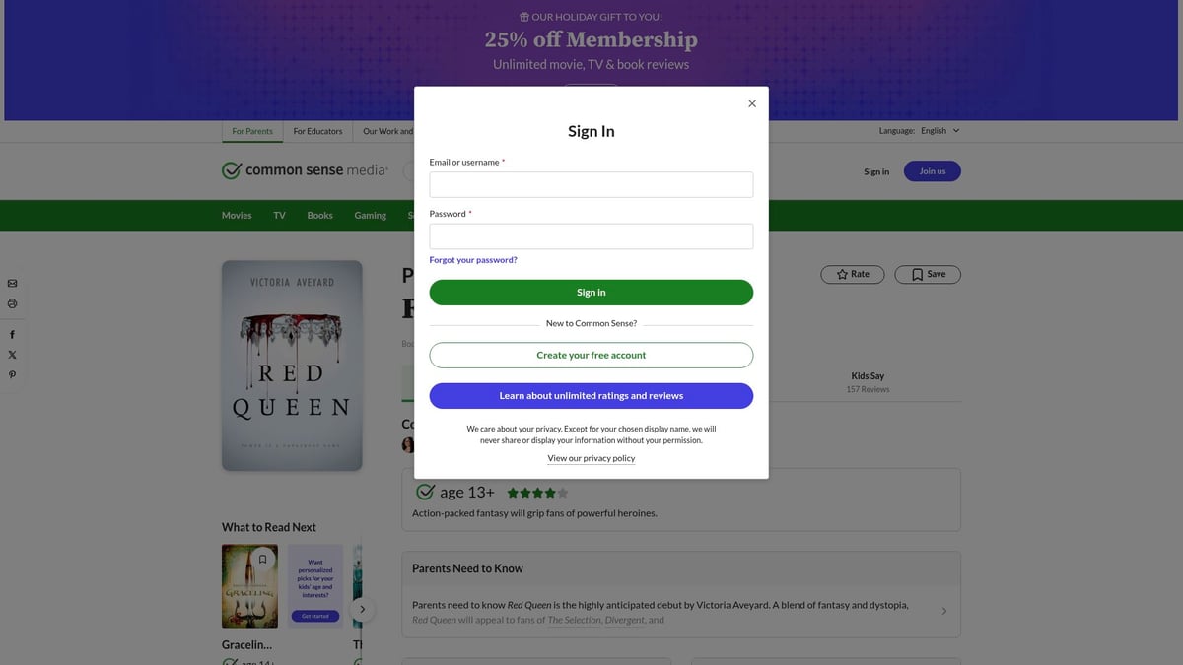Open the Kids Say reviews tab
Viewport: 1183px width, 665px height.
[x=868, y=381]
